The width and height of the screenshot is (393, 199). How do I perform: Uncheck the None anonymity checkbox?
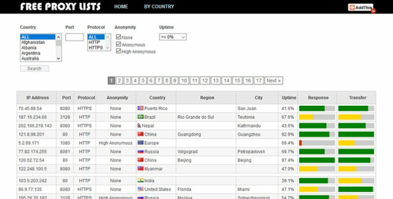pyautogui.click(x=118, y=37)
